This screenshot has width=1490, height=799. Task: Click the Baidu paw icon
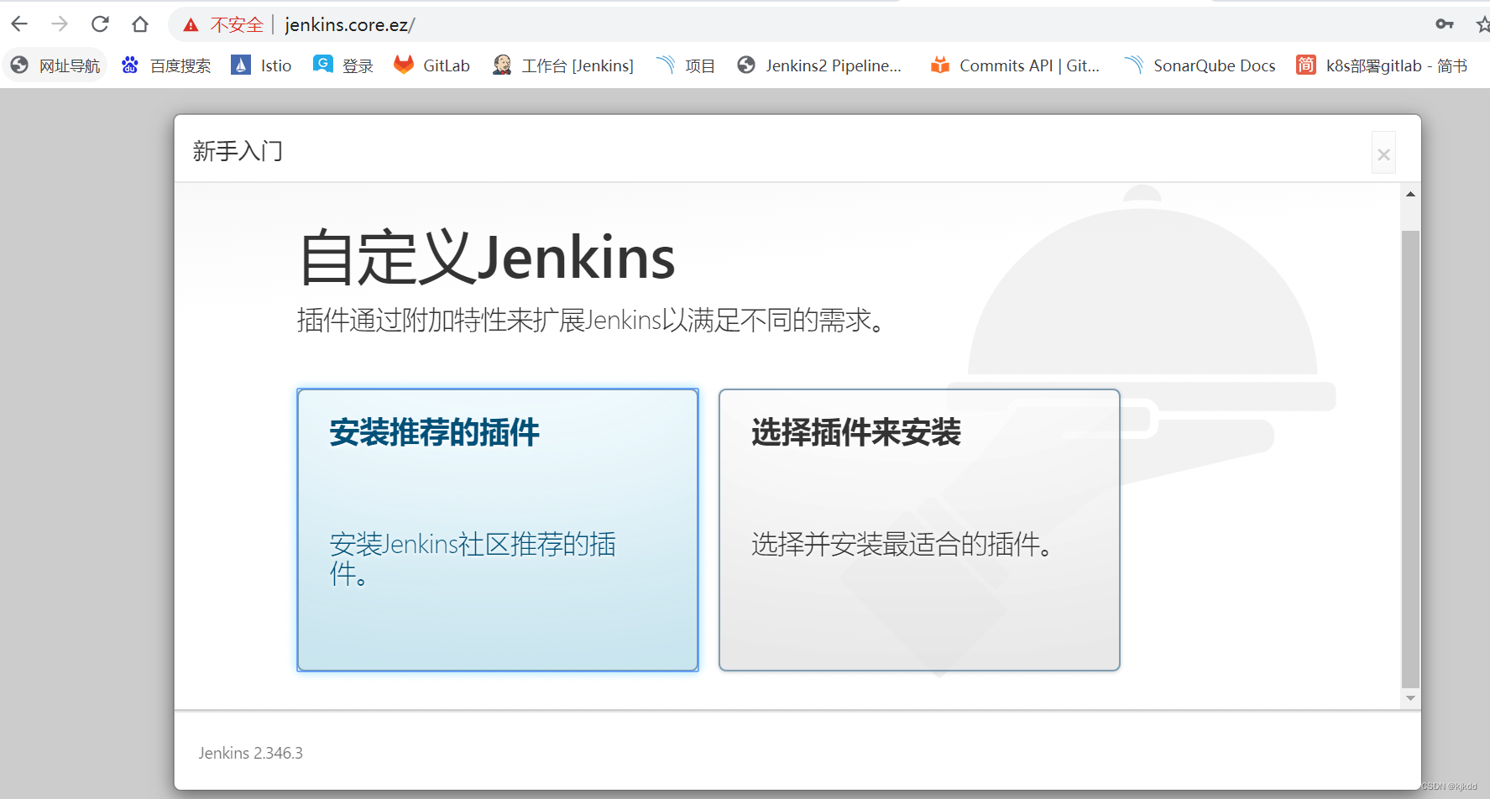coord(129,65)
